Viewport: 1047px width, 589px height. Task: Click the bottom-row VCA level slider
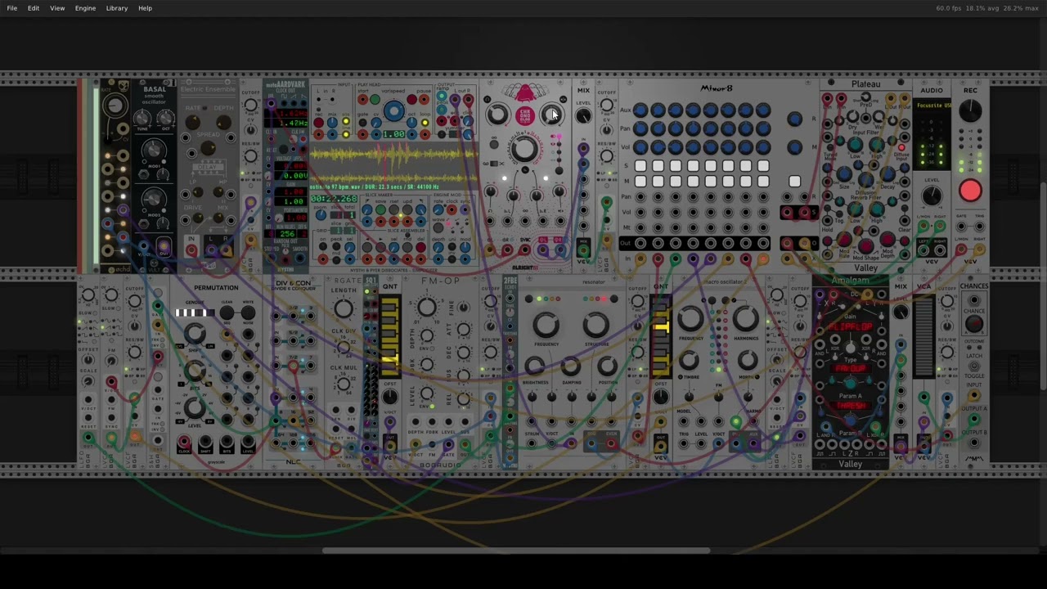[923, 337]
